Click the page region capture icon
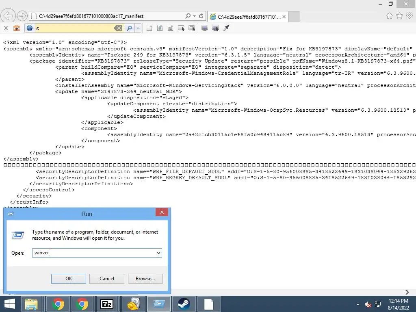 (x=170, y=28)
